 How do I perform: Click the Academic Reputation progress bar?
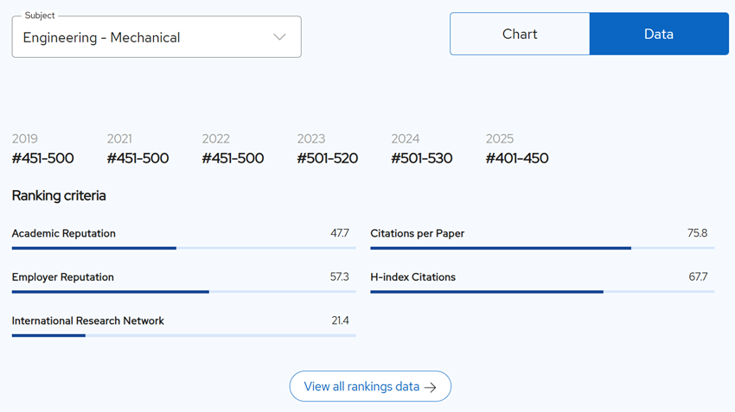(x=183, y=248)
